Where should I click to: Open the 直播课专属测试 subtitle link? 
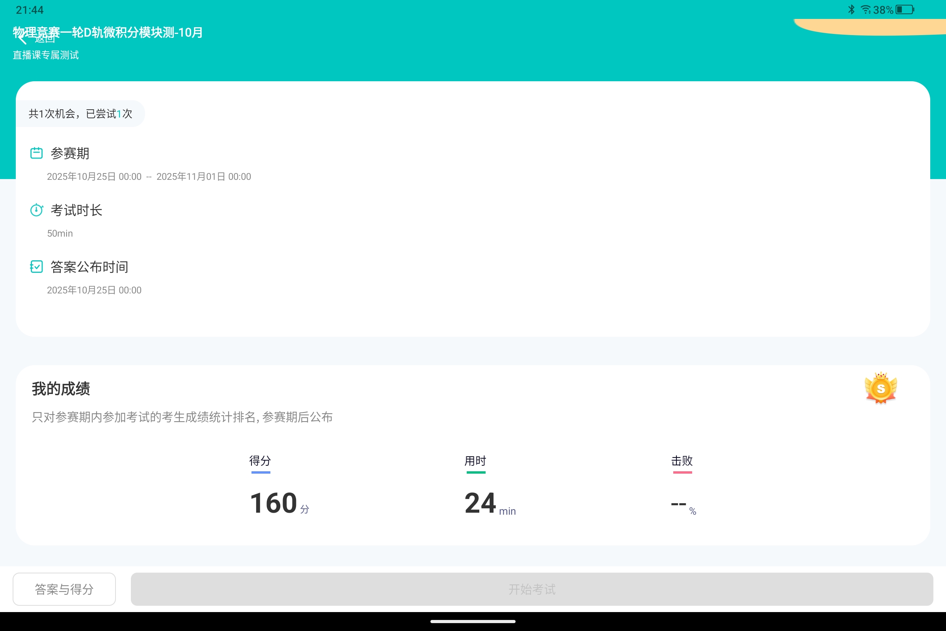click(45, 55)
